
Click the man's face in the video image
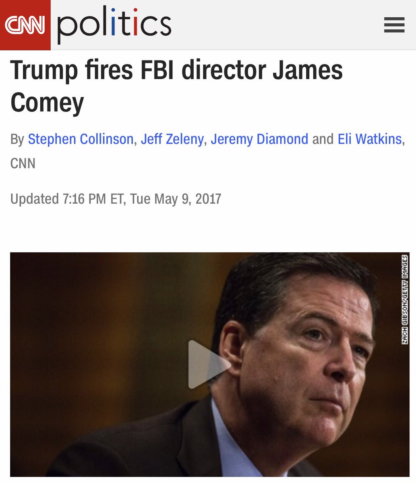click(x=310, y=354)
